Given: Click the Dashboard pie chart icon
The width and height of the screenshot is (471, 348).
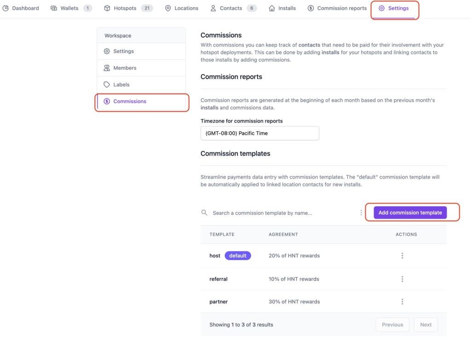Looking at the screenshot, I should pos(6,8).
